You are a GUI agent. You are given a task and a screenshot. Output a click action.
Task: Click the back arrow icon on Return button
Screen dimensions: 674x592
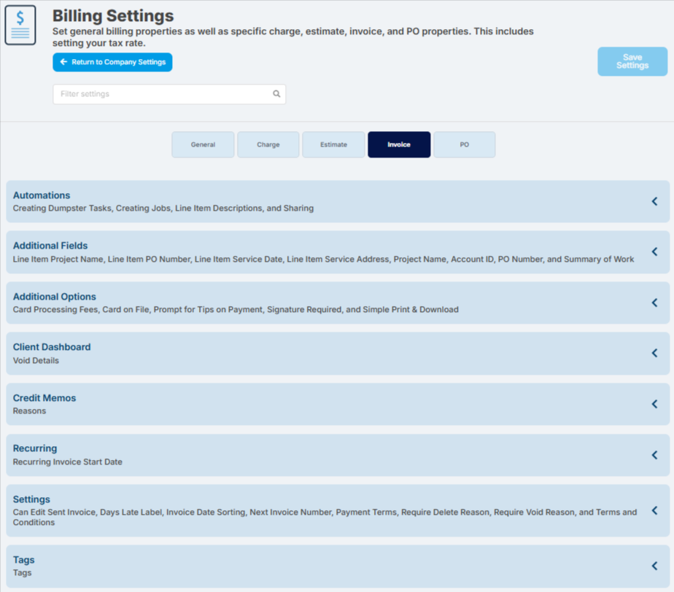point(63,62)
